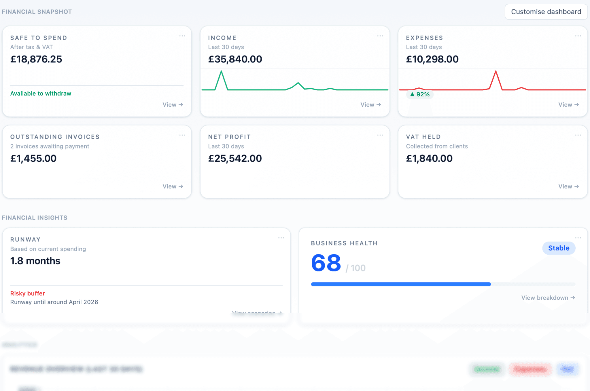Open the VAT Held overflow menu
This screenshot has width=590, height=391.
pos(578,135)
